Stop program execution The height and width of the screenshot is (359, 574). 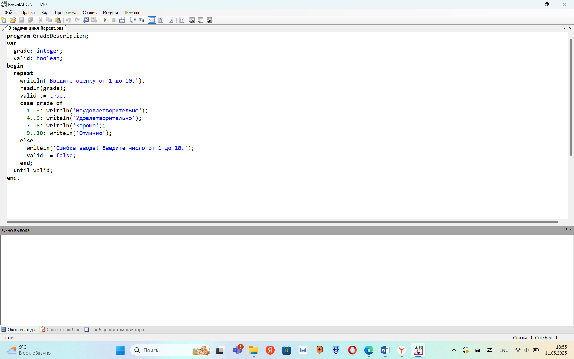click(x=114, y=20)
